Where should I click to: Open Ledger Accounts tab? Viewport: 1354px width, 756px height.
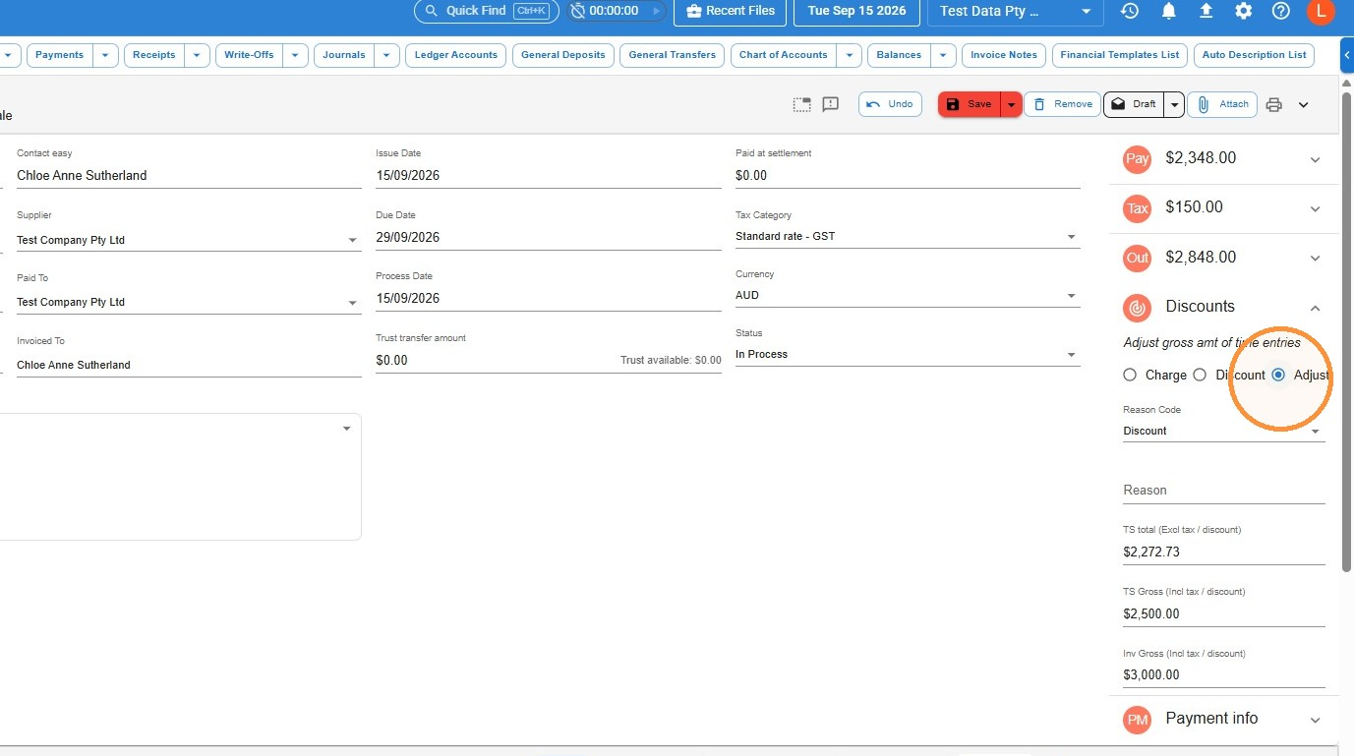tap(456, 55)
